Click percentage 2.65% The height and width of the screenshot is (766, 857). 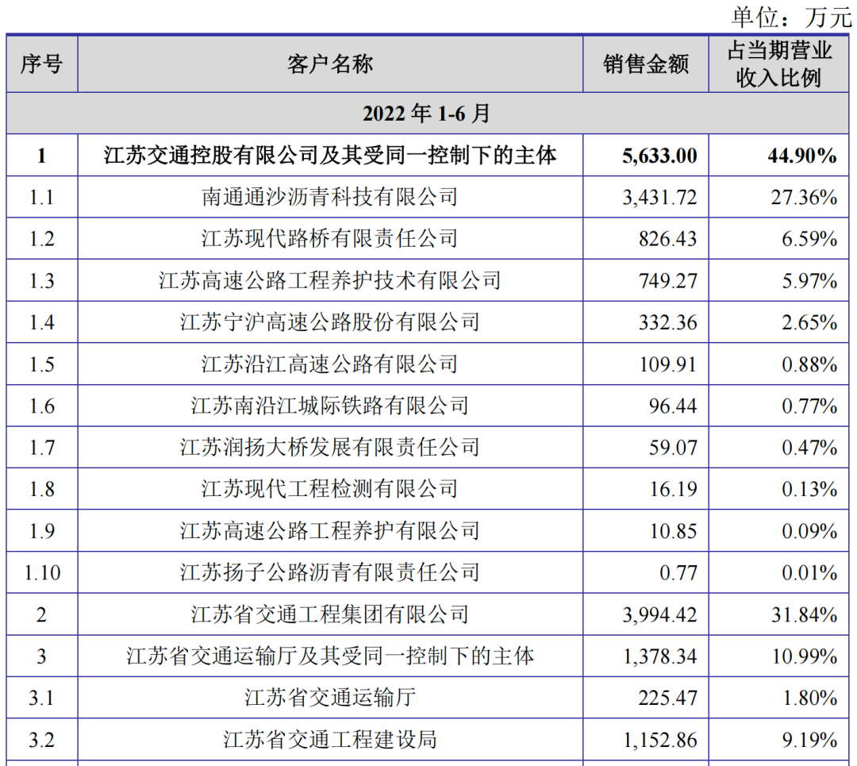(809, 322)
